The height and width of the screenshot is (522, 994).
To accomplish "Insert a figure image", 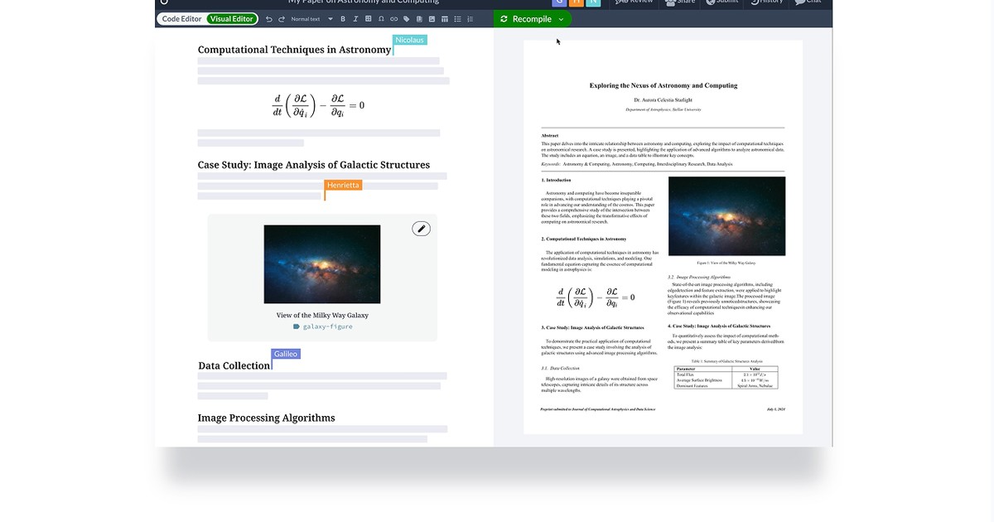I will click(x=432, y=19).
